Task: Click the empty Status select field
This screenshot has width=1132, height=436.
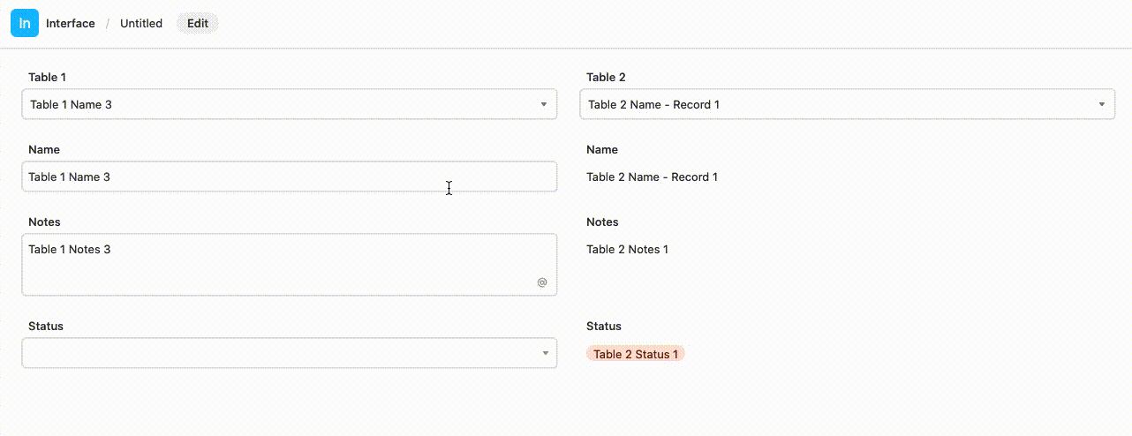Action: (x=290, y=353)
